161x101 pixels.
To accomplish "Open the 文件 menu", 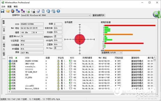I will (x=3, y=7).
